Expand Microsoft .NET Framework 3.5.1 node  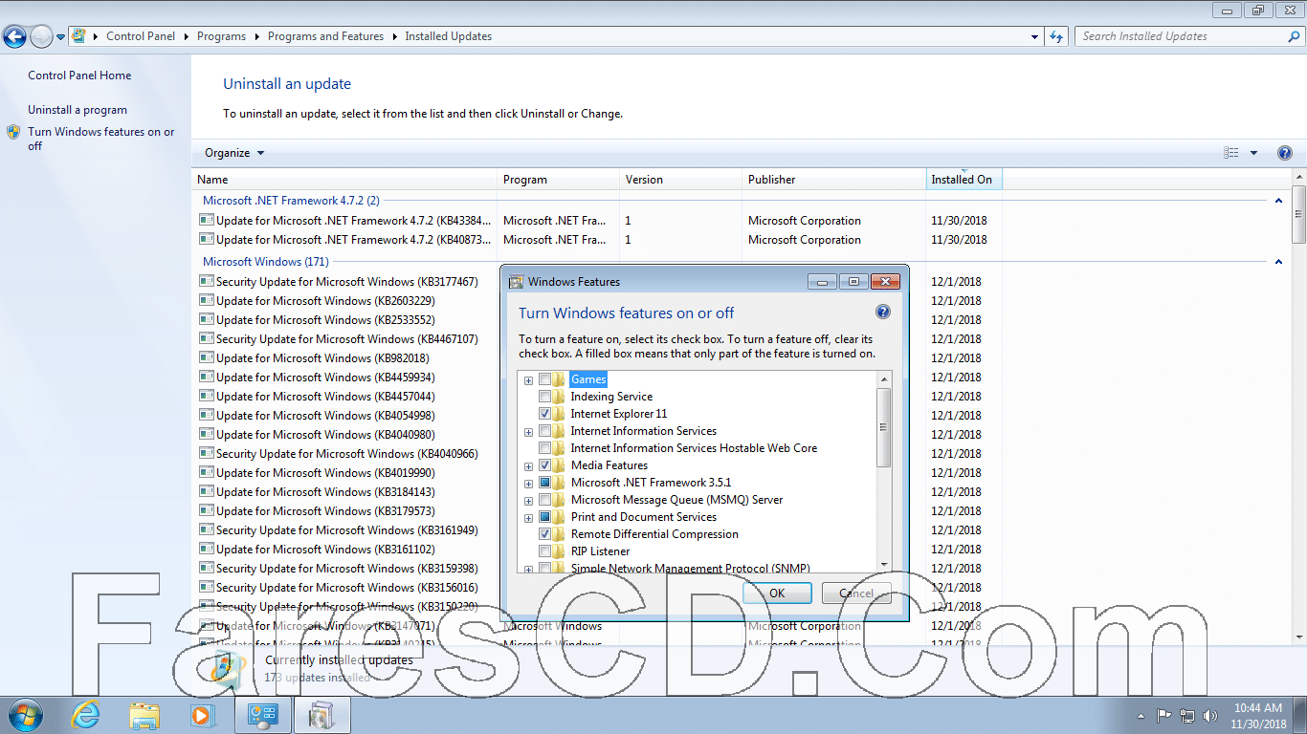click(x=528, y=484)
